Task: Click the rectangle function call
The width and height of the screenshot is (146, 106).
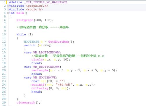Action: [x=40, y=70]
